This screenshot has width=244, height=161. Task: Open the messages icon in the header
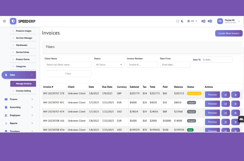[x=210, y=21]
